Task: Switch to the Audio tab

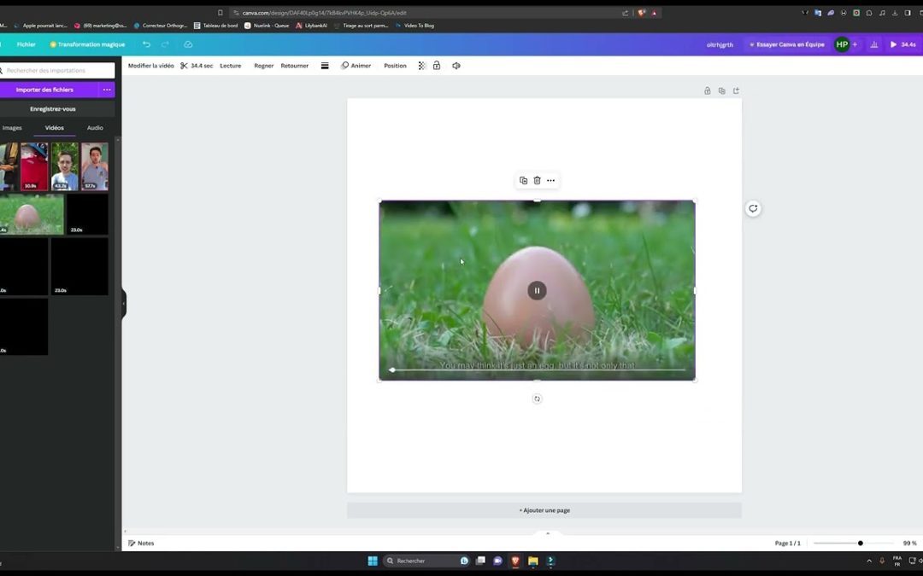Action: 95,127
